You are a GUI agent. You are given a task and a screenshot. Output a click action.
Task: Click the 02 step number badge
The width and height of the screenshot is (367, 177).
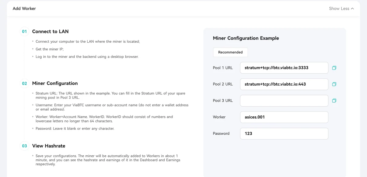(x=24, y=83)
